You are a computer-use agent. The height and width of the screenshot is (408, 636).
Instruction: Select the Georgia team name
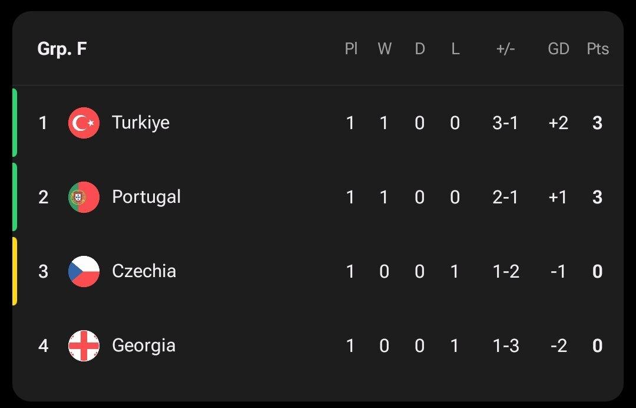144,346
